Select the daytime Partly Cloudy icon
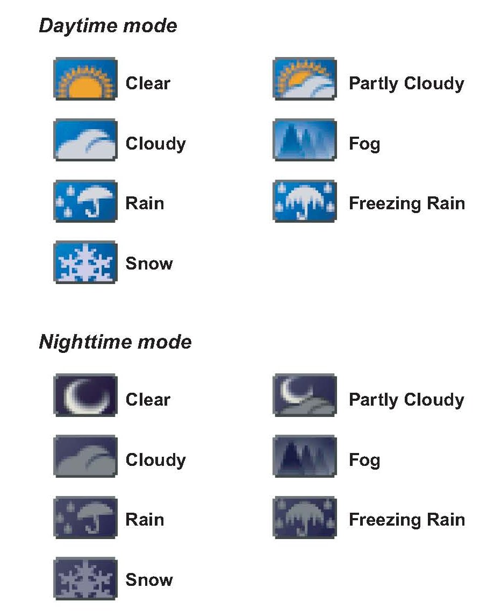 (x=305, y=80)
